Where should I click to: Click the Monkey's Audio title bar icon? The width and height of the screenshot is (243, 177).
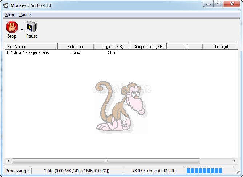coord(6,5)
